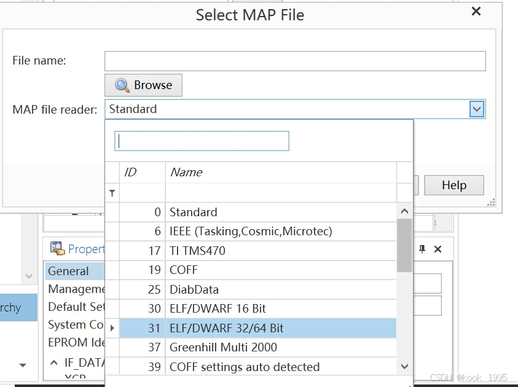Sort list by ID column header

coord(143,172)
